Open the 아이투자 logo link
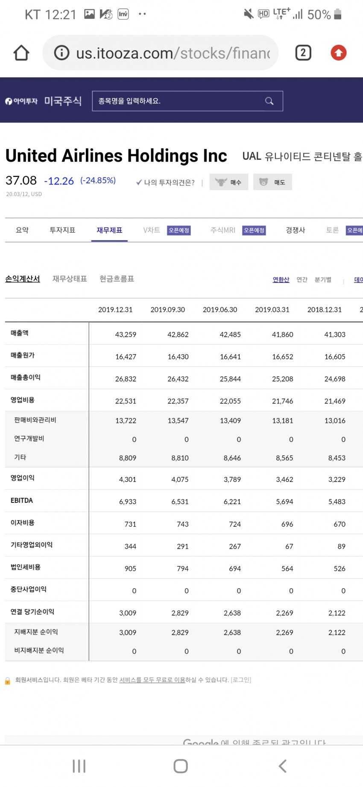 [x=21, y=101]
